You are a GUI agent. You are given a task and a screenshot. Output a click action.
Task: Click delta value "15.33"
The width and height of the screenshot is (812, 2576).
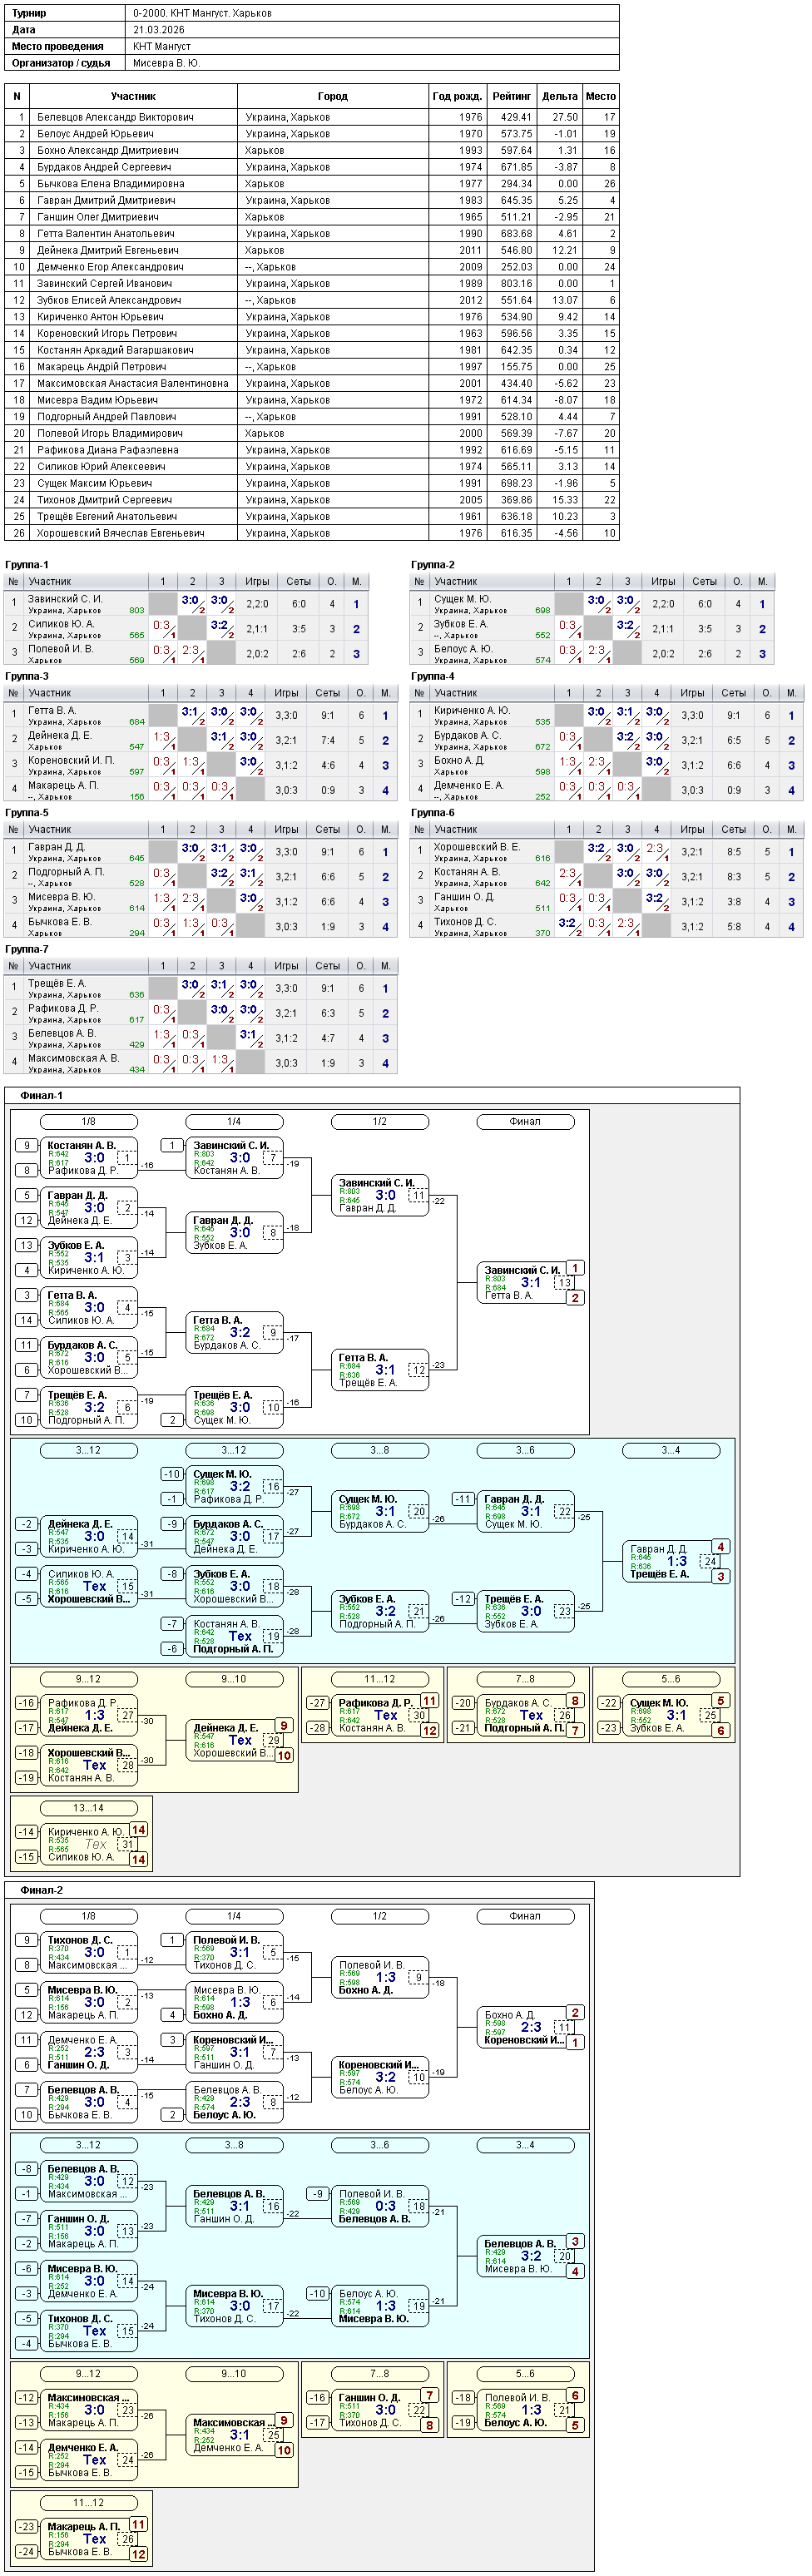pos(565,500)
